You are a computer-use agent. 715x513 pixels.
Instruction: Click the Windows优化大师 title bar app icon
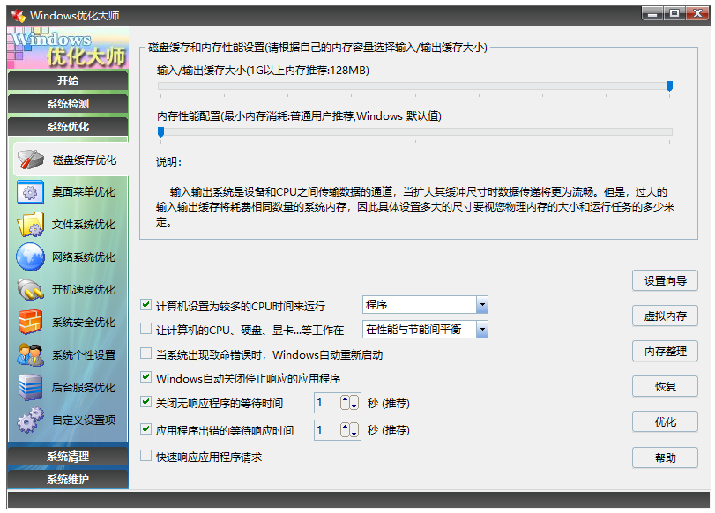[19, 16]
